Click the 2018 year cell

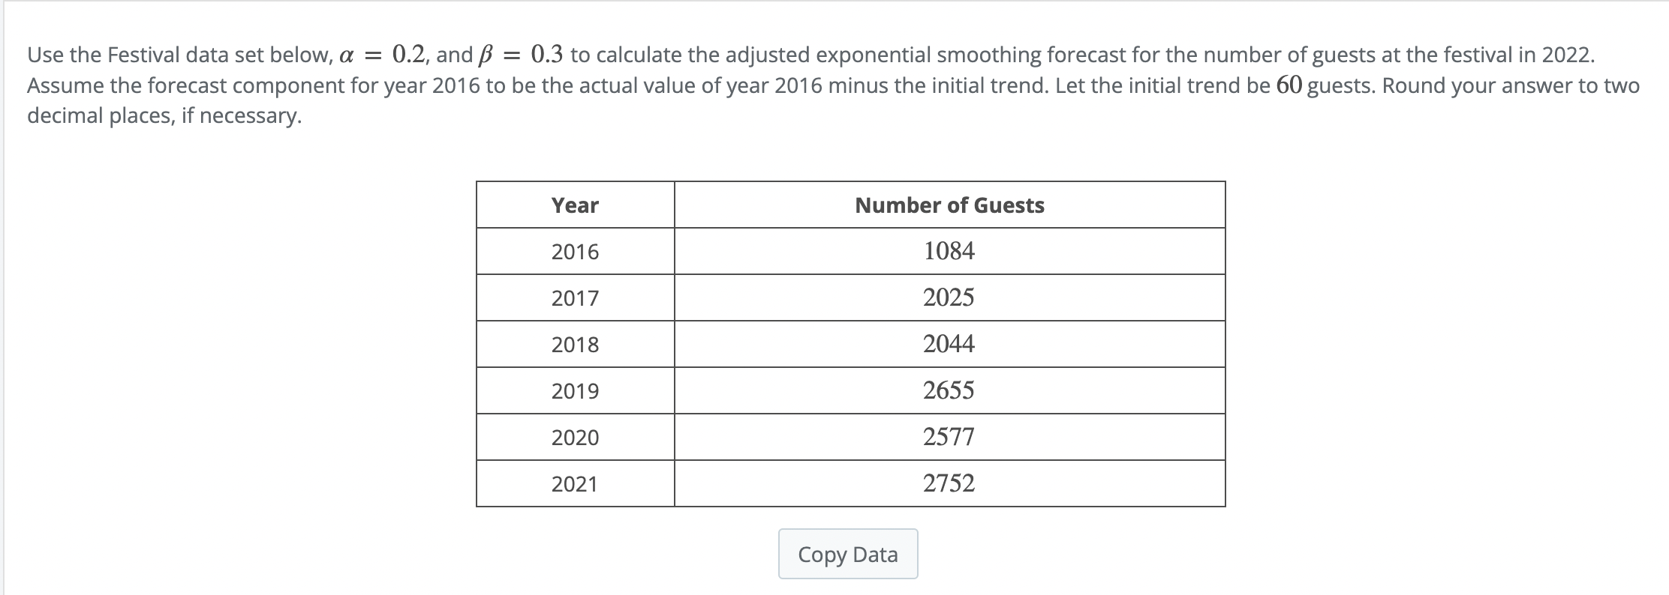575,345
